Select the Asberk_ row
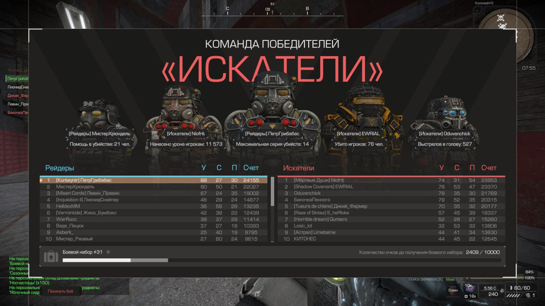 point(153,232)
